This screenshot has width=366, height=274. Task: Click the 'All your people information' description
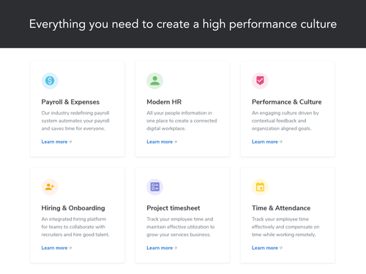[182, 121]
